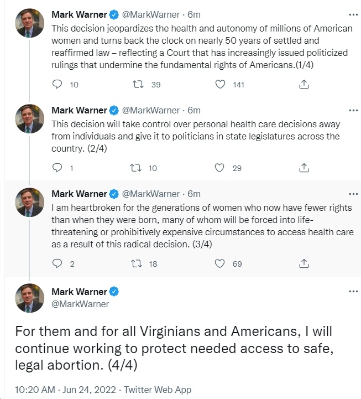Open more options on first tweet

(x=353, y=15)
